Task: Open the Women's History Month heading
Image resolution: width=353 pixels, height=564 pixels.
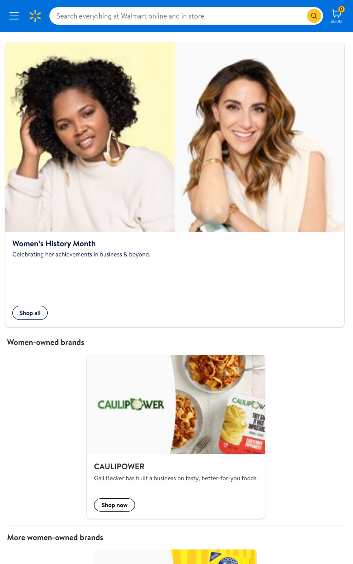Action: click(x=54, y=244)
